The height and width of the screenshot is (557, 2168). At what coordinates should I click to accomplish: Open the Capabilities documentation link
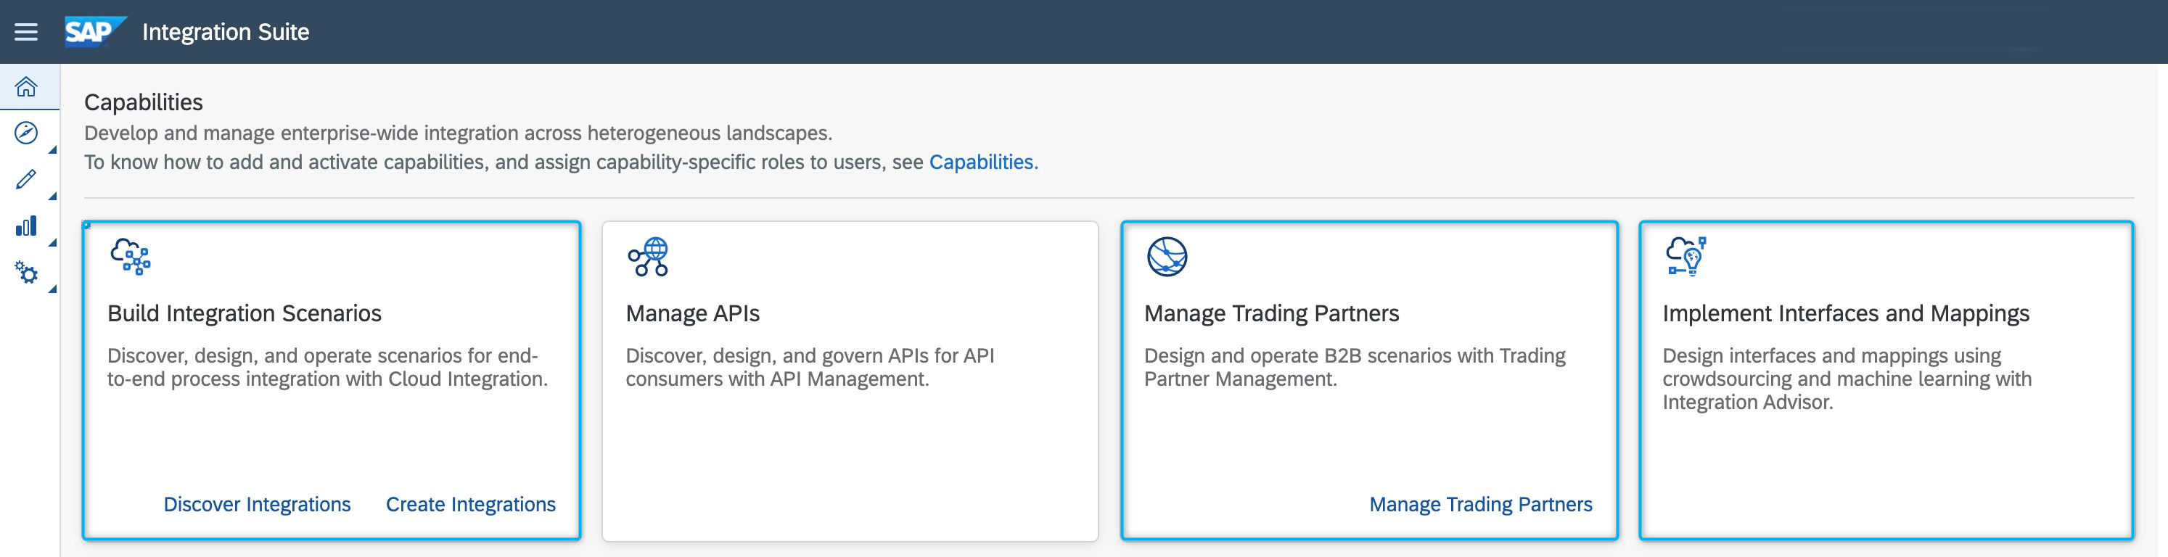click(x=983, y=162)
